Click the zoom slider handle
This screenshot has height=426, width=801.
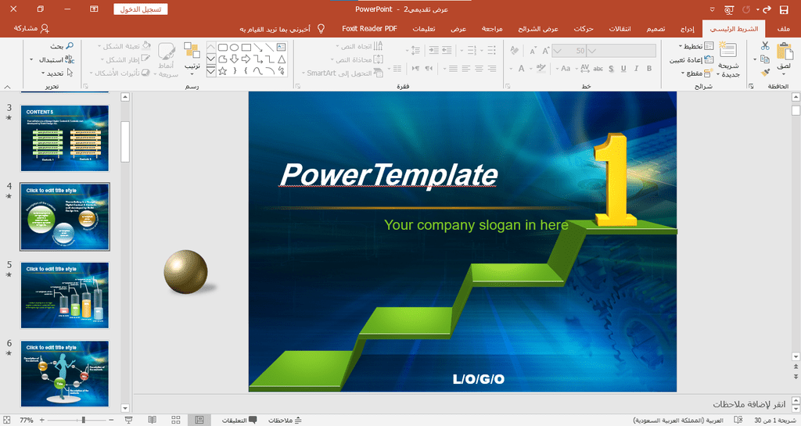[83, 420]
